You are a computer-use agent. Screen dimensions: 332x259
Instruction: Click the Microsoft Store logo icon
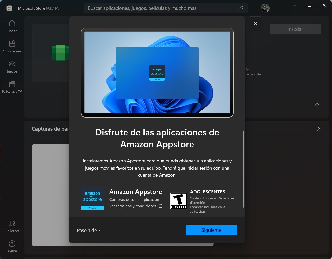[9, 8]
